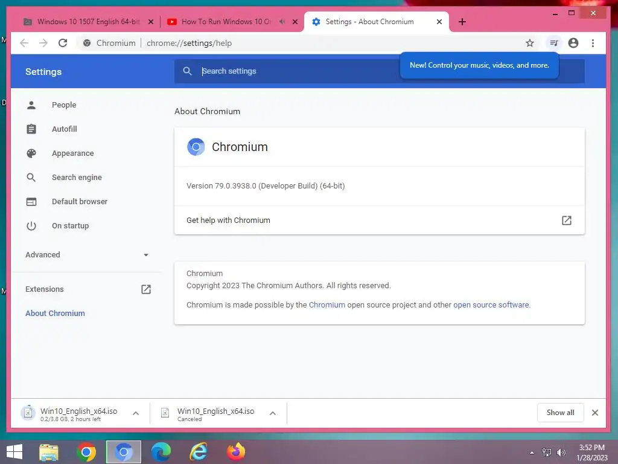Open the external link icon for Get help
The width and height of the screenshot is (618, 464).
click(566, 221)
